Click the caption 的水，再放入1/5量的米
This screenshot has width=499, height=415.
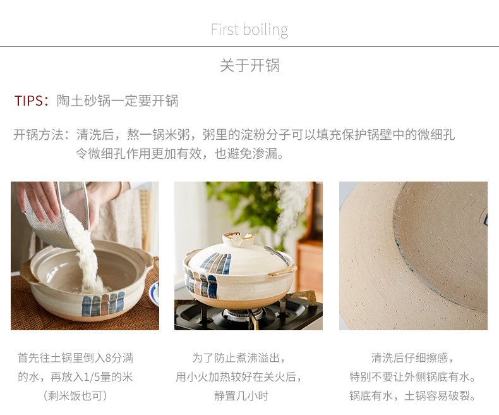75,377
